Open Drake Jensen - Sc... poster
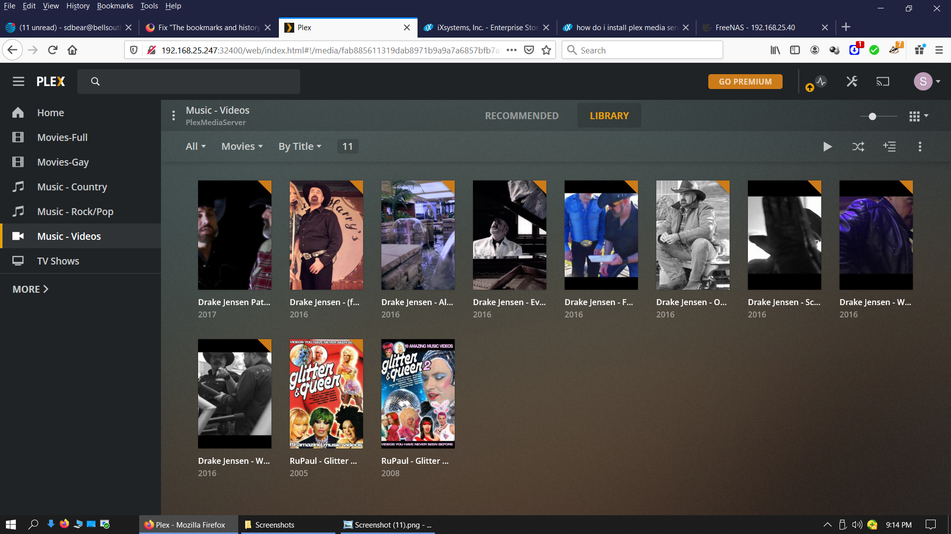 (x=785, y=235)
